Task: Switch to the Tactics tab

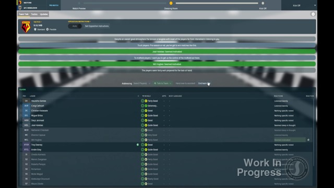Action: click(34, 14)
